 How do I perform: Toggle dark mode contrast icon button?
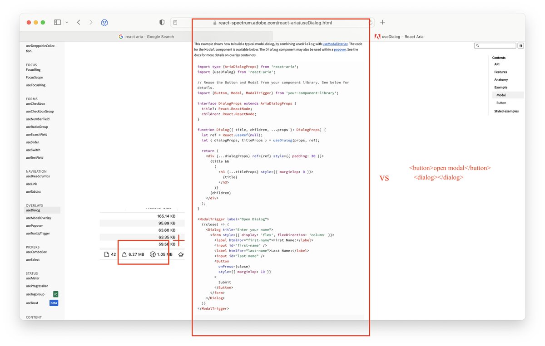[x=520, y=46]
